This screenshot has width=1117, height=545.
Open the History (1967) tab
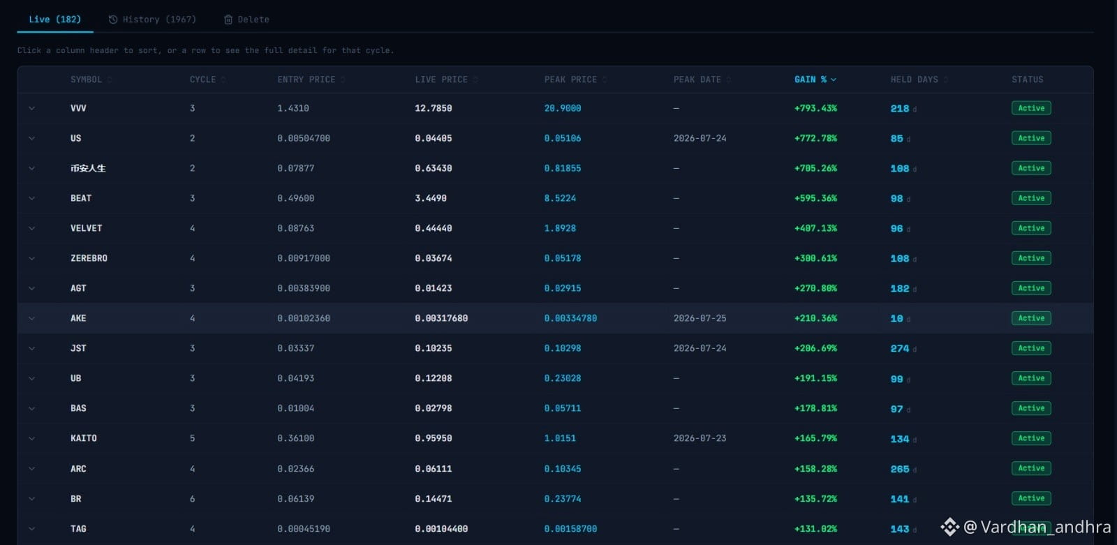(152, 20)
